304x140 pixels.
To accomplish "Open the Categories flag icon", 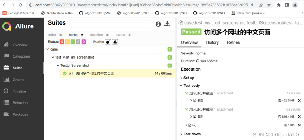I will [x=6, y=56].
